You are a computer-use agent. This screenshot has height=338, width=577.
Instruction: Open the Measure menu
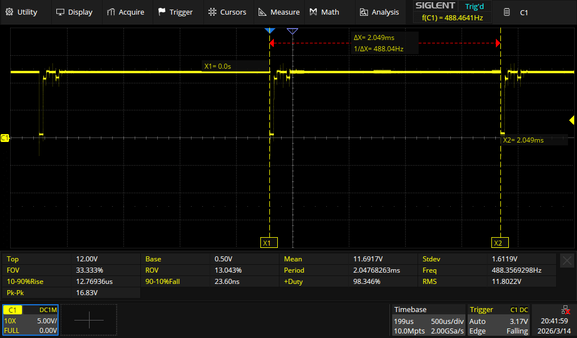tap(279, 12)
